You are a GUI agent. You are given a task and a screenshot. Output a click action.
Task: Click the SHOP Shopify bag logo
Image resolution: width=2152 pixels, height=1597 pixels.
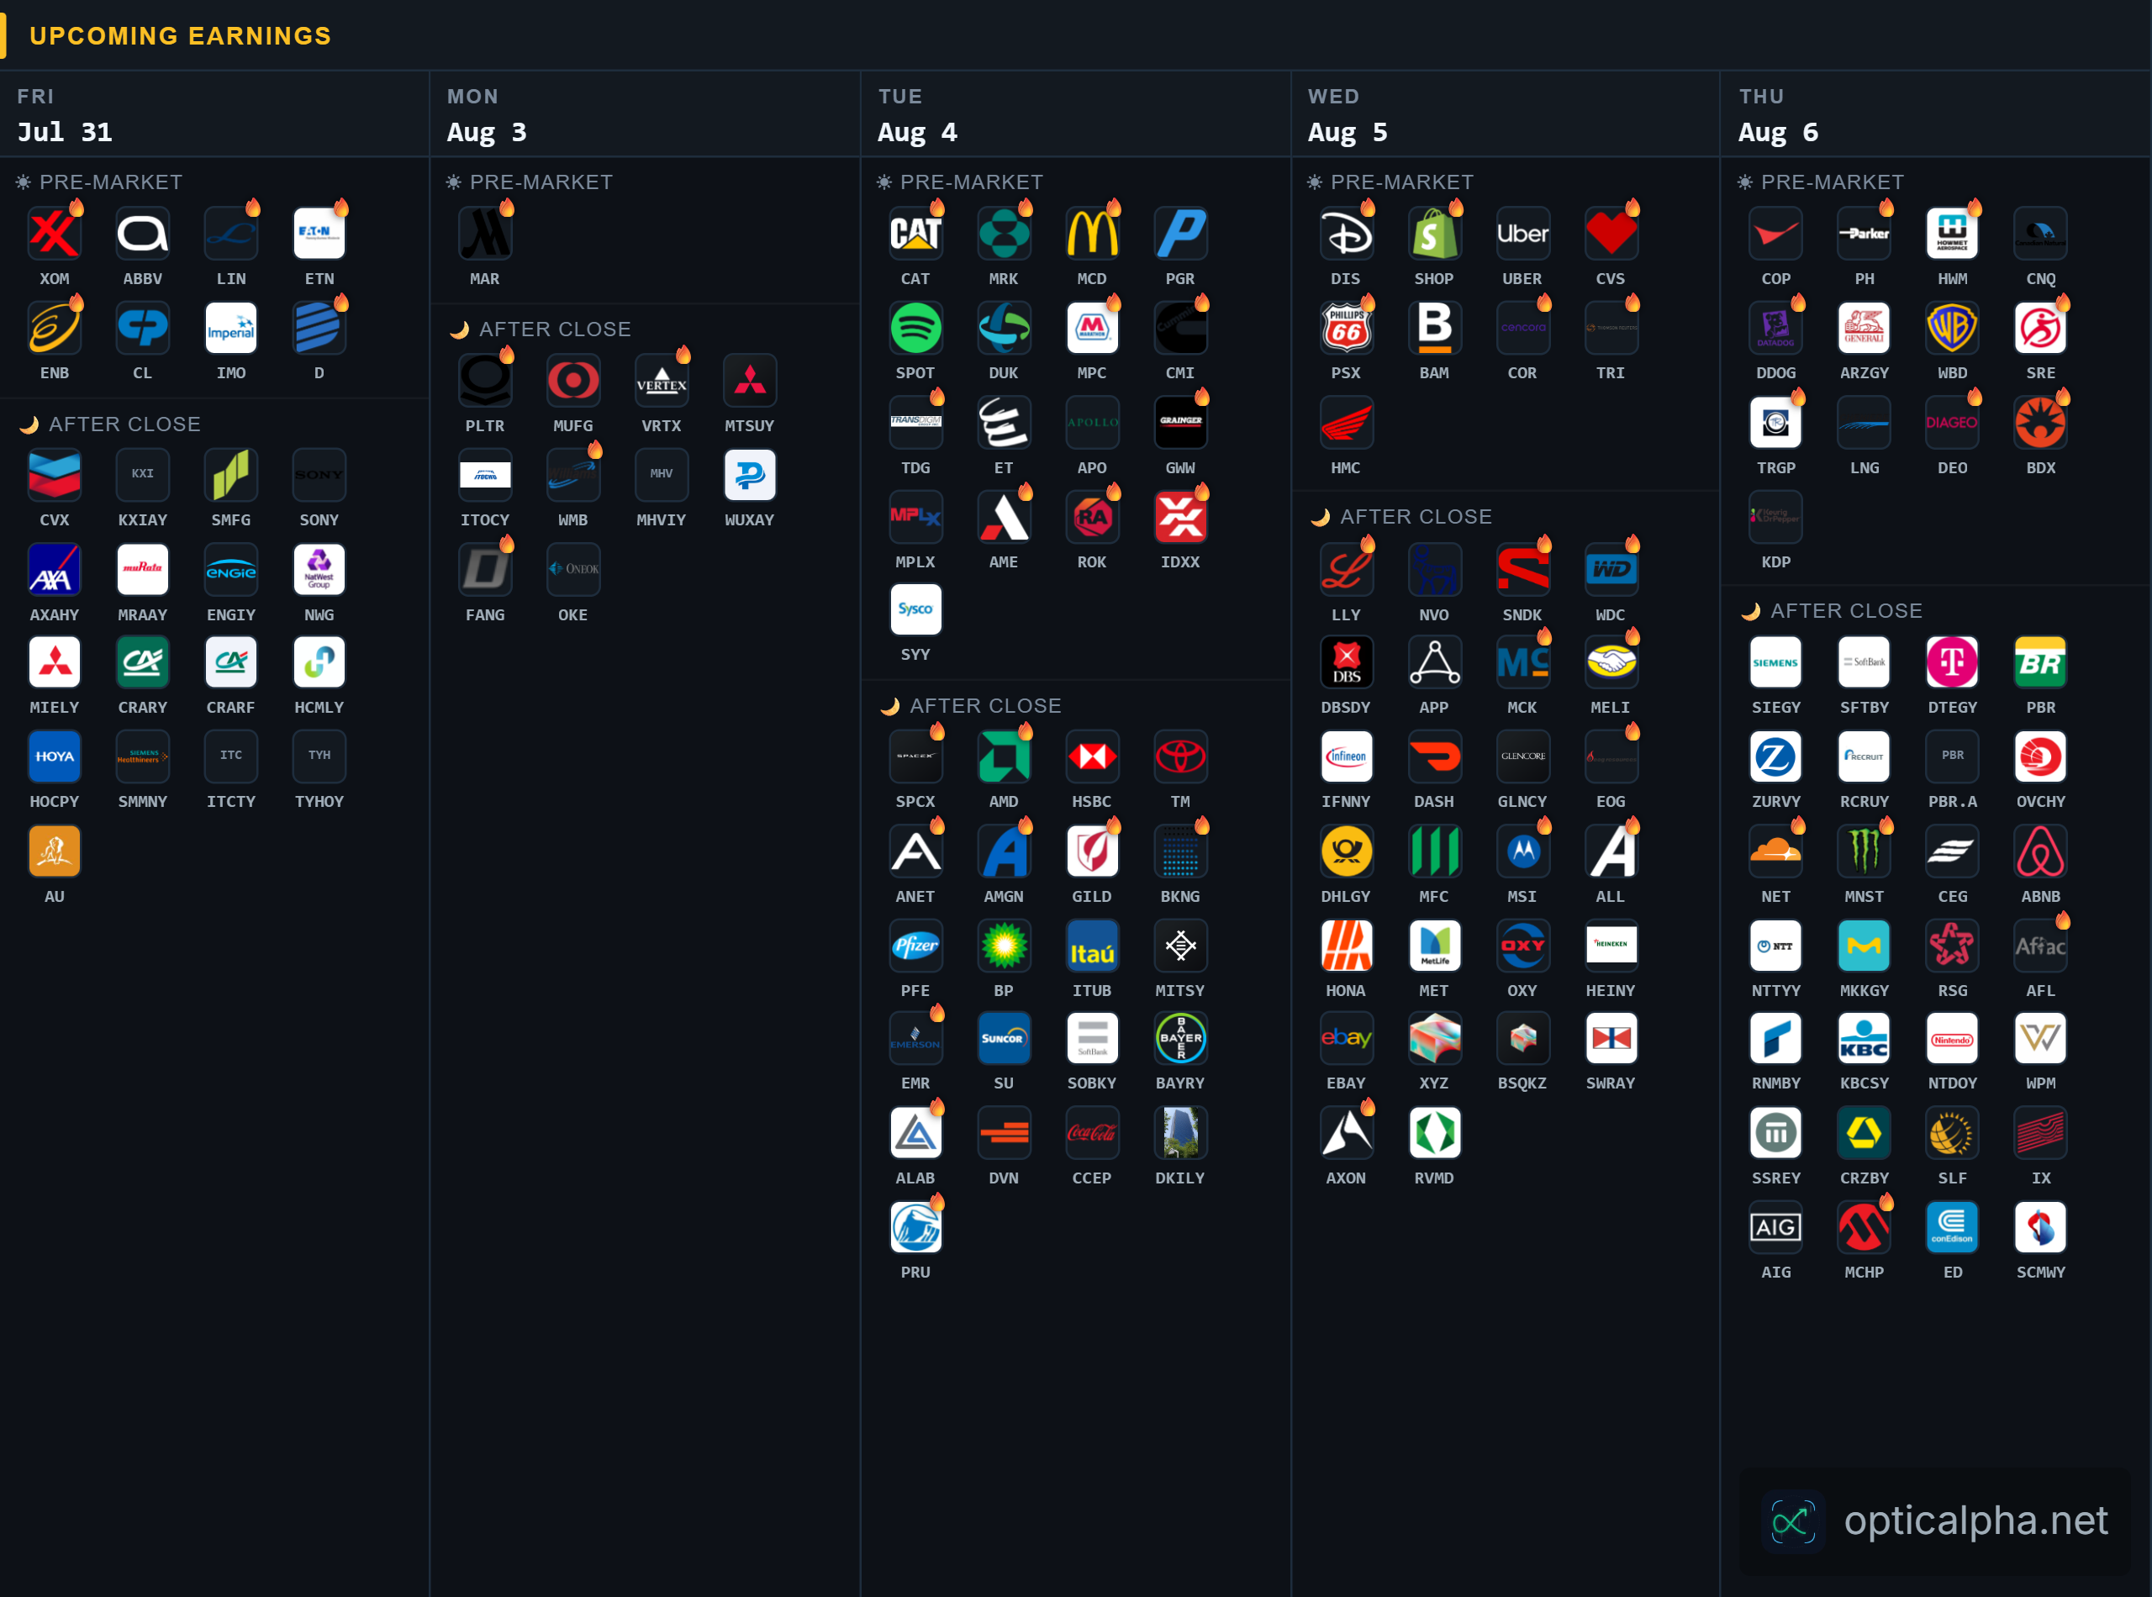[1435, 233]
